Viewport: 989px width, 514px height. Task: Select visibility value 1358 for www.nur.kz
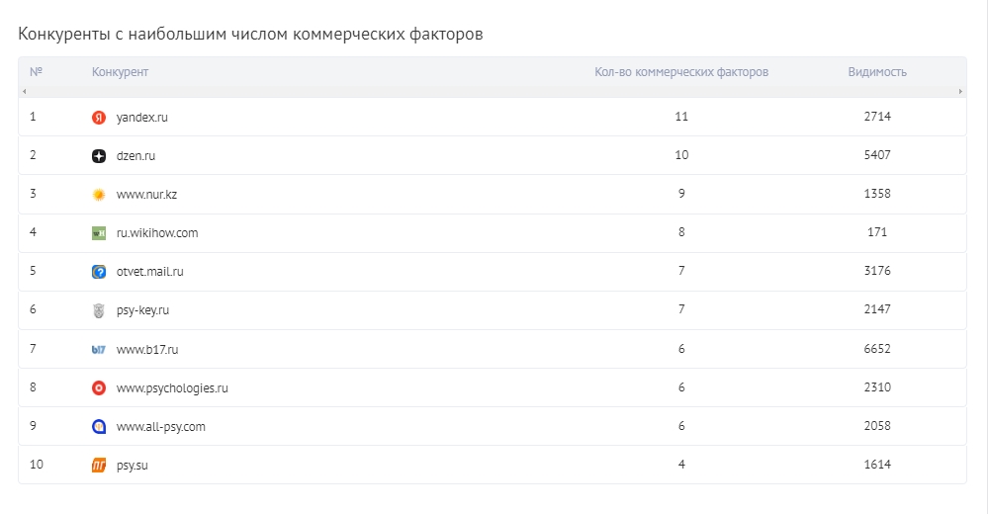coord(877,194)
